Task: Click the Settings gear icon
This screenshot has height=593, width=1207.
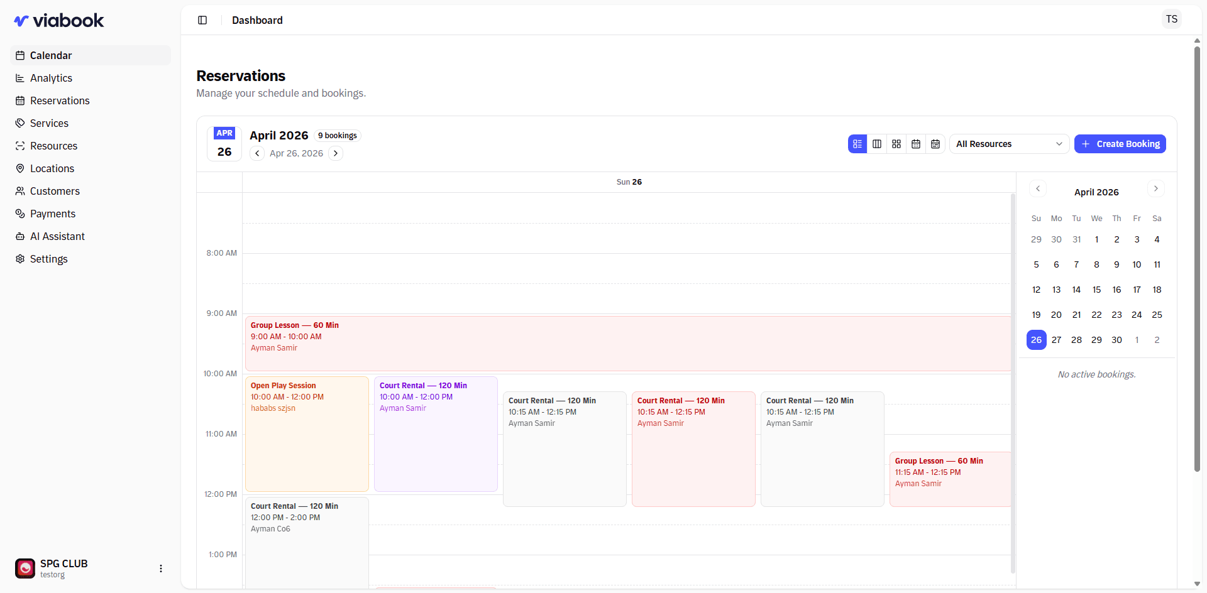Action: 20,259
